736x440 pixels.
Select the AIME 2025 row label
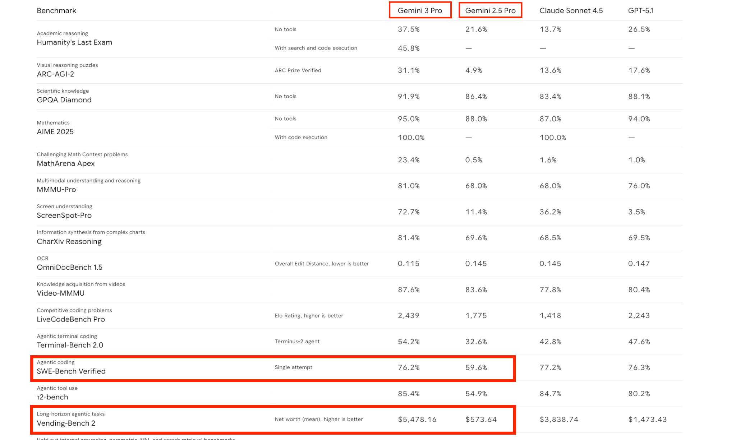pos(55,131)
